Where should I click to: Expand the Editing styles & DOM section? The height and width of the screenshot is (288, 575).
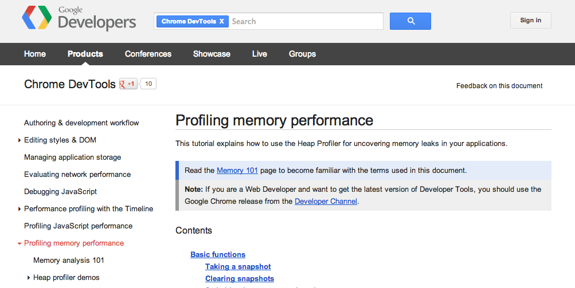(x=19, y=140)
